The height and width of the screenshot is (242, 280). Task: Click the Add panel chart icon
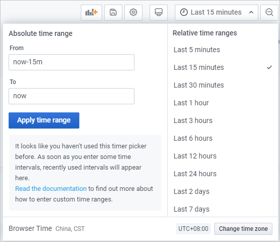pyautogui.click(x=91, y=13)
